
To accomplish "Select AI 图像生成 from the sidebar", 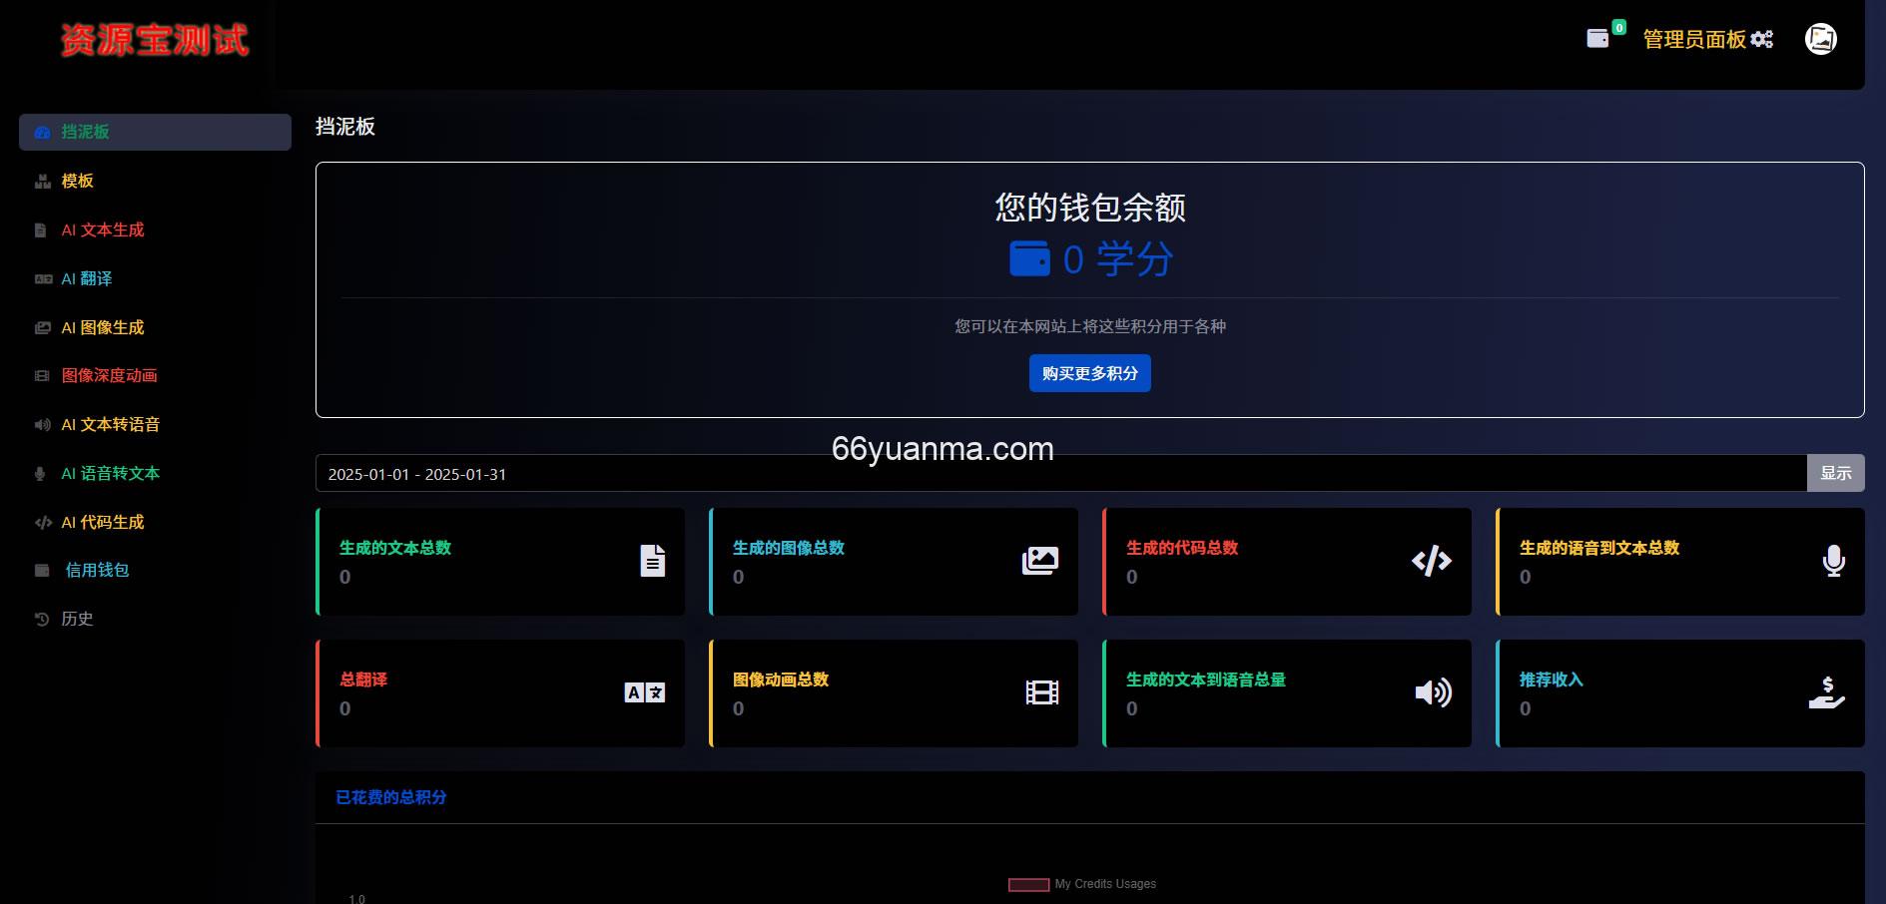I will [x=103, y=327].
